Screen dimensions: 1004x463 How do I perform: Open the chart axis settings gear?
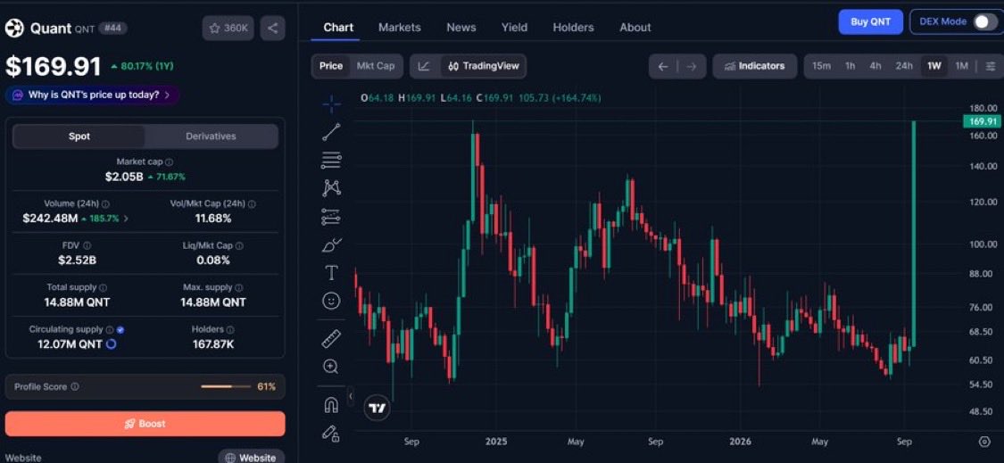984,442
